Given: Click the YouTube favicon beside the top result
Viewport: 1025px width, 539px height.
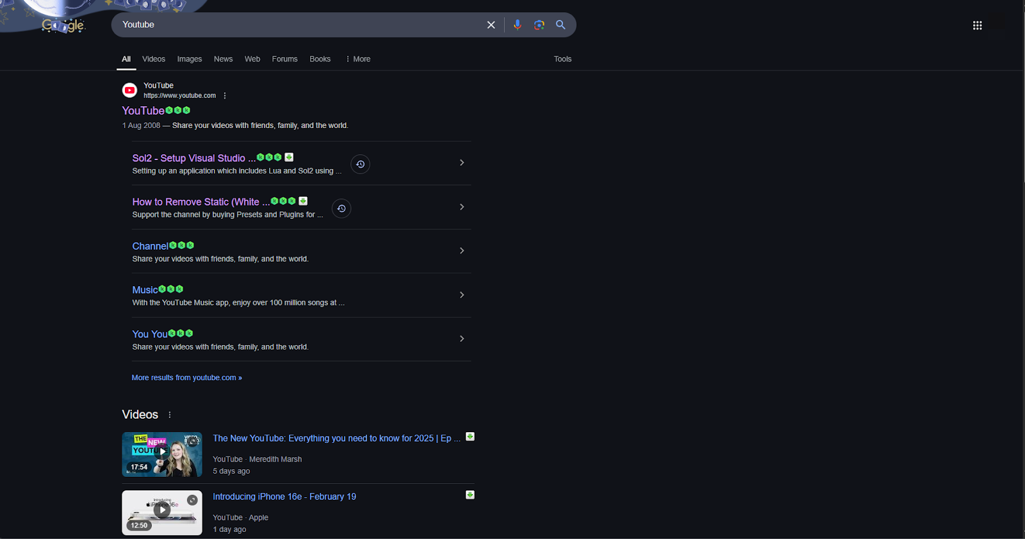Looking at the screenshot, I should point(130,90).
